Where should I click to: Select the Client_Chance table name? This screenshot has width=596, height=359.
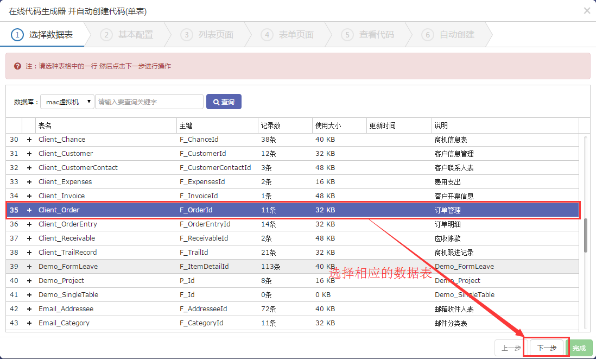tap(62, 140)
